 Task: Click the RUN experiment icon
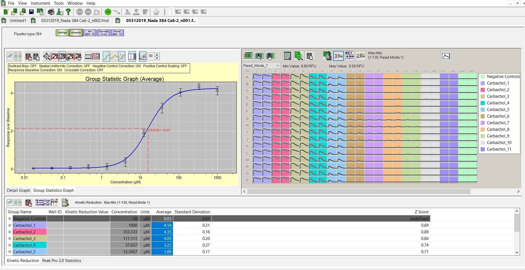pos(88,12)
